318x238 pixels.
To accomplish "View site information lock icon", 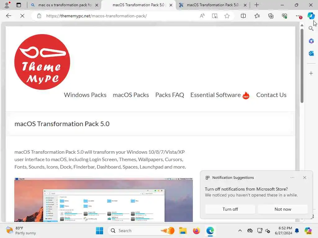I will point(39,16).
